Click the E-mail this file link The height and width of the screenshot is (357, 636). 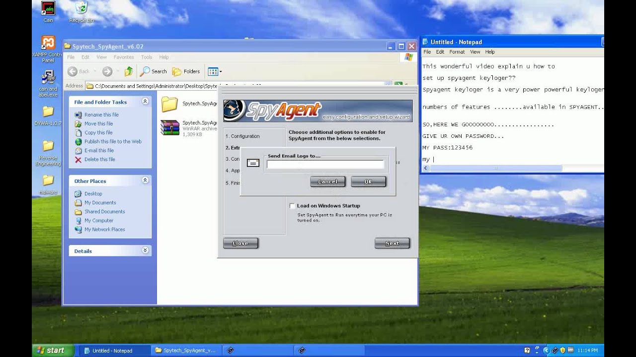pyautogui.click(x=99, y=150)
